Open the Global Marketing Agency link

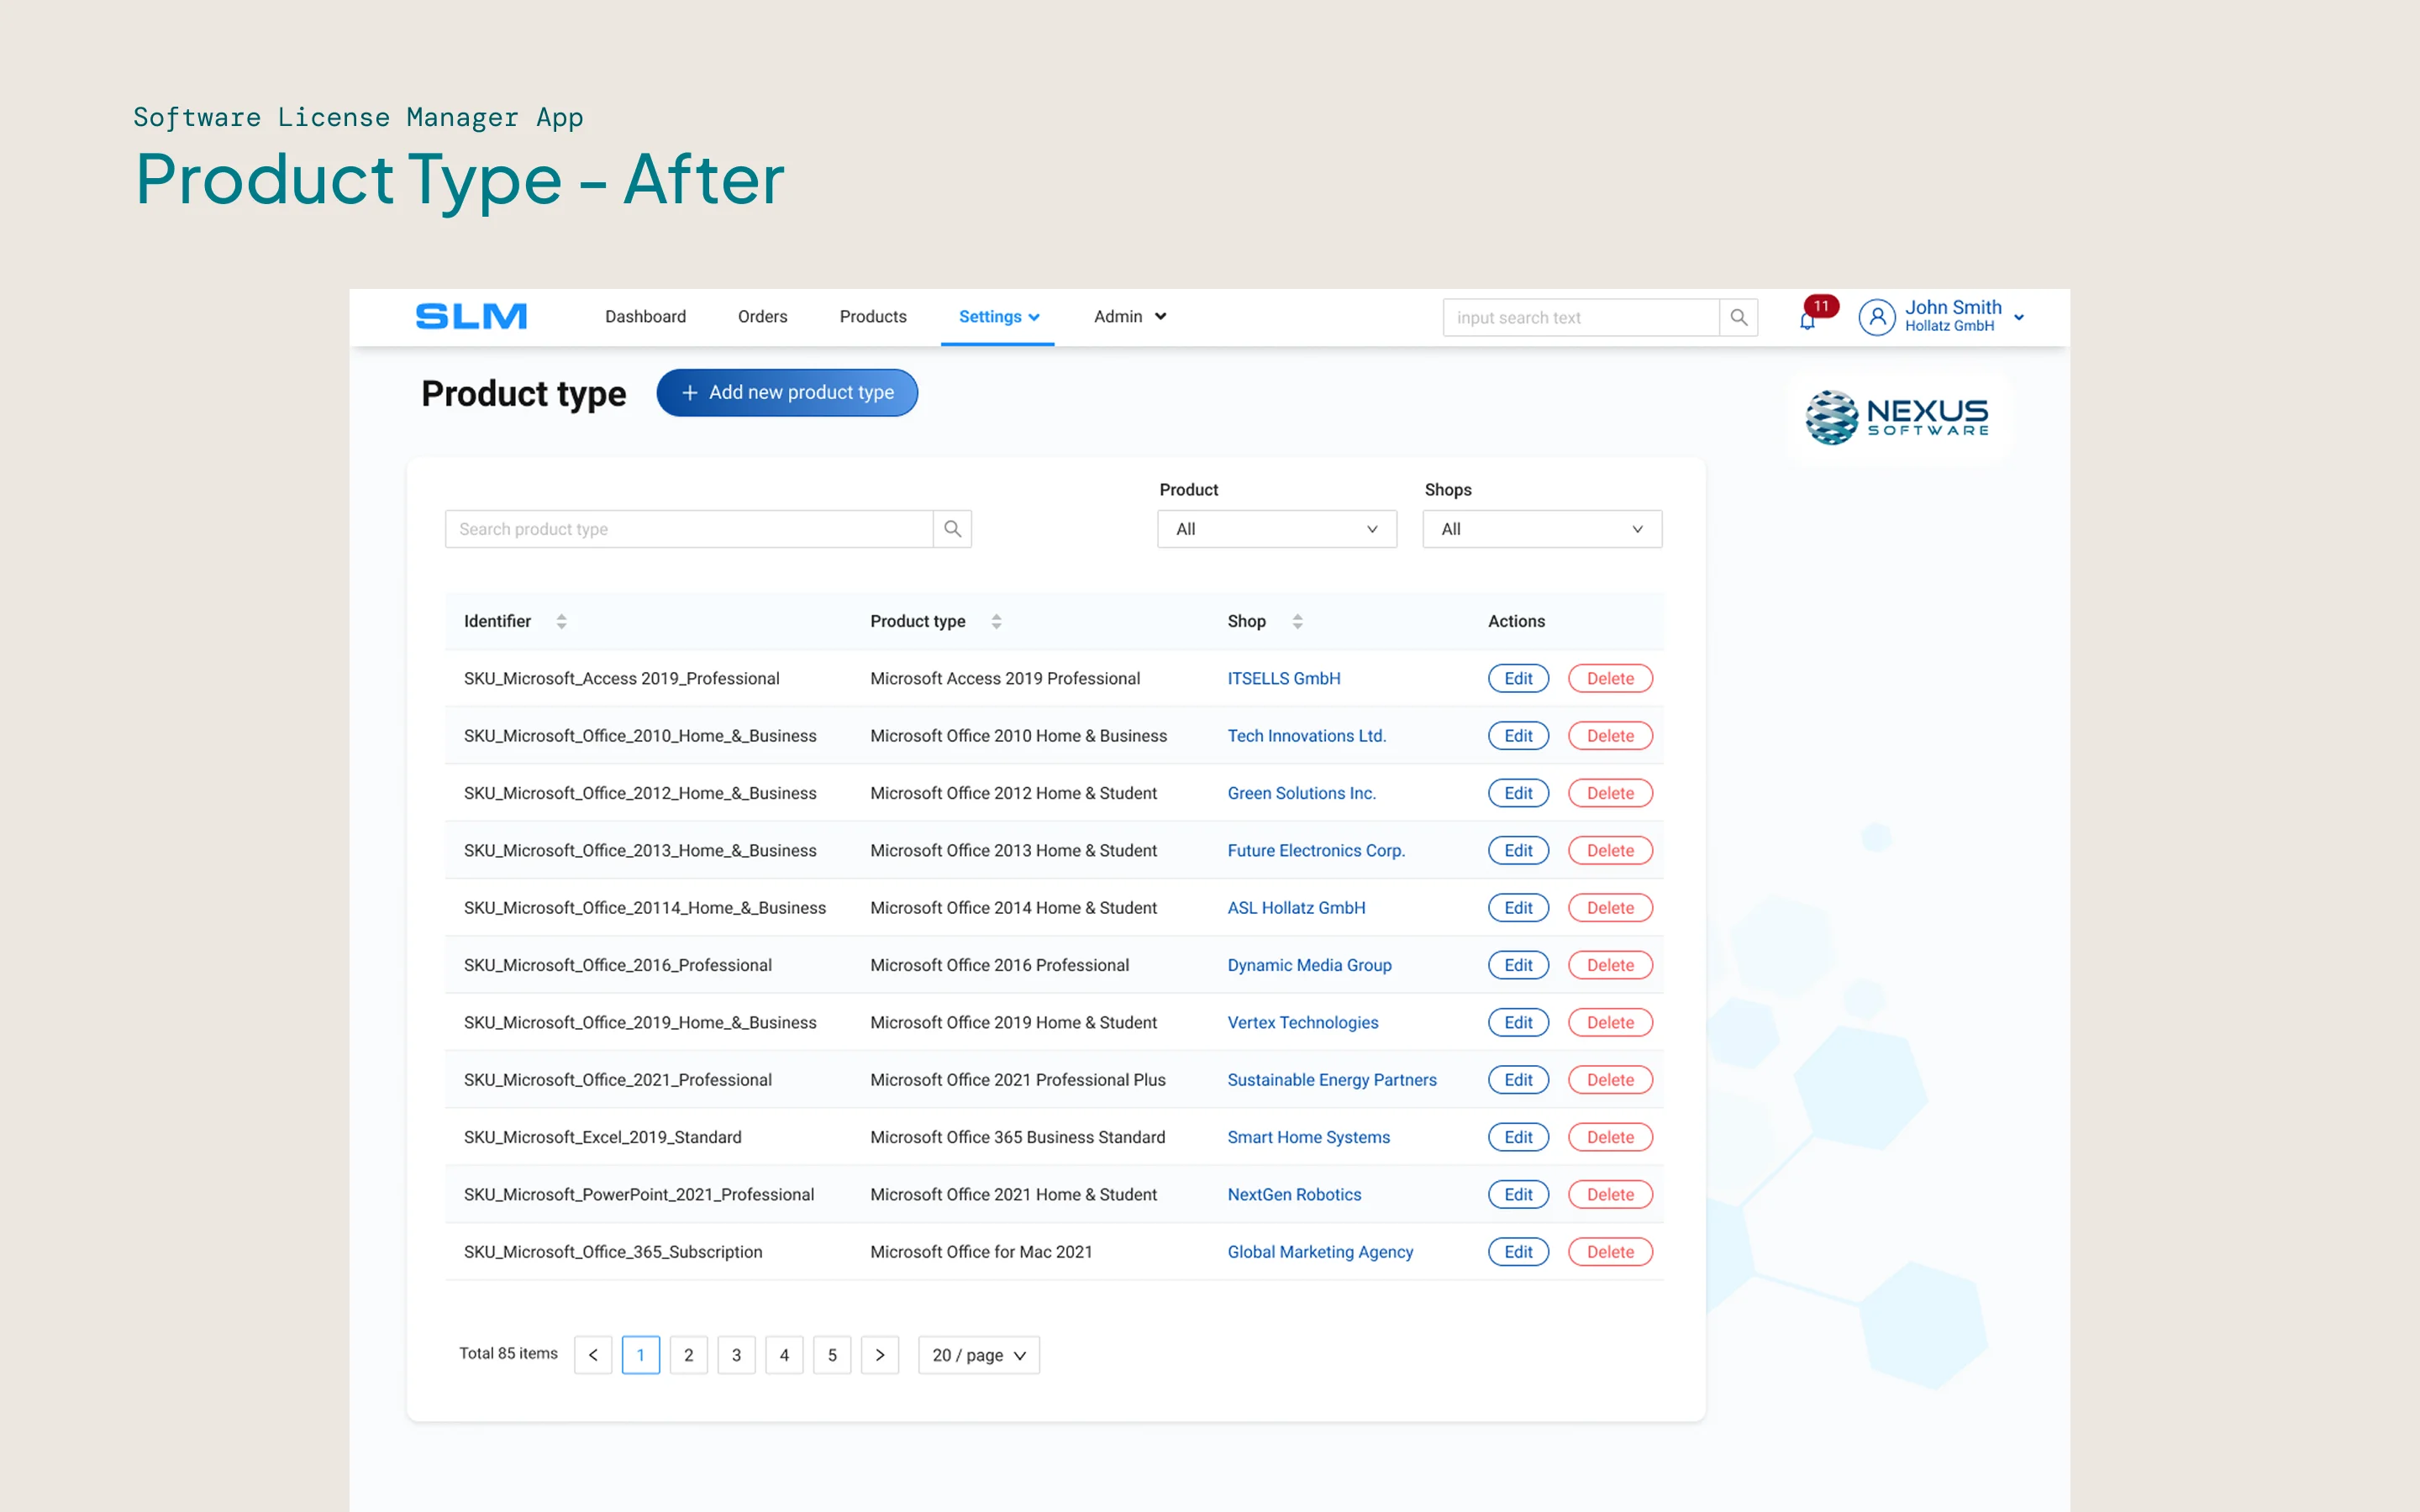pyautogui.click(x=1320, y=1252)
